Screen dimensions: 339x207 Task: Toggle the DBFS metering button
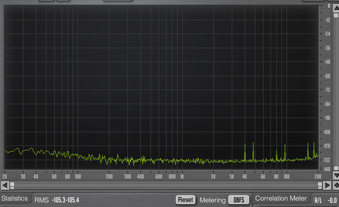point(239,200)
